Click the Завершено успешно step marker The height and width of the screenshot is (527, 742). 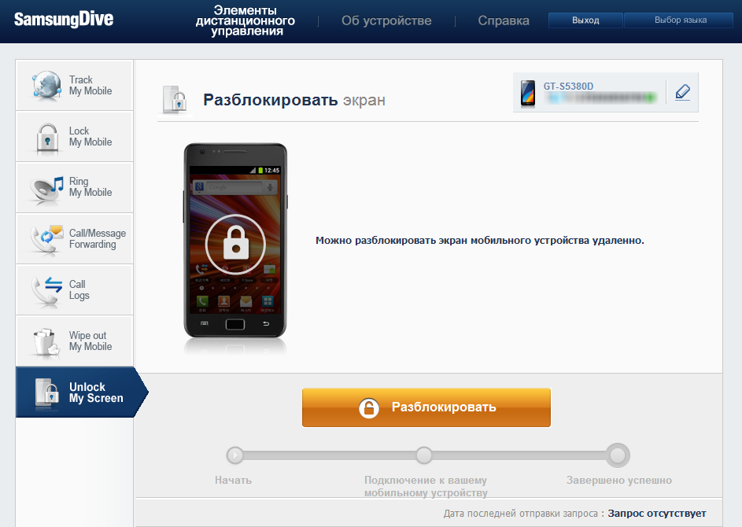click(618, 455)
